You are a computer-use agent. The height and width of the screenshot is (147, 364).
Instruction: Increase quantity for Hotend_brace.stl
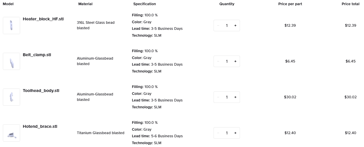coord(235,133)
